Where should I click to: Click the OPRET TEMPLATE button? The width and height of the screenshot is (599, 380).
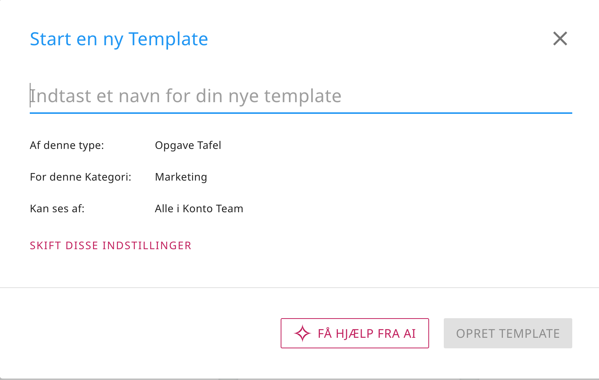coord(507,333)
